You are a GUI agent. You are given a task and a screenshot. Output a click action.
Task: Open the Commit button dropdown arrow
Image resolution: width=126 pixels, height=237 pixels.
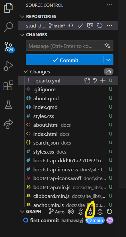click(108, 60)
